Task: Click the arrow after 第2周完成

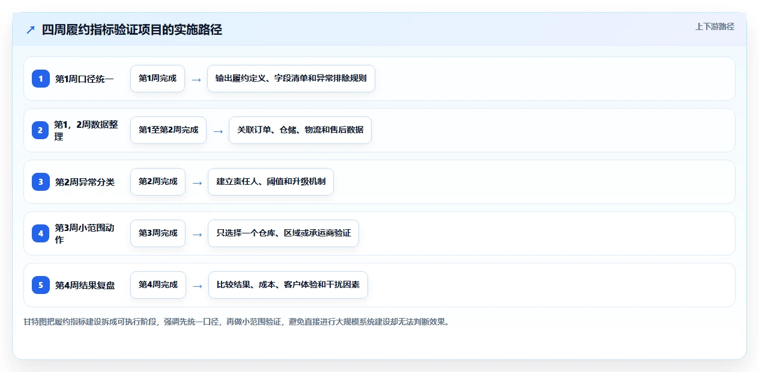Action: (197, 182)
